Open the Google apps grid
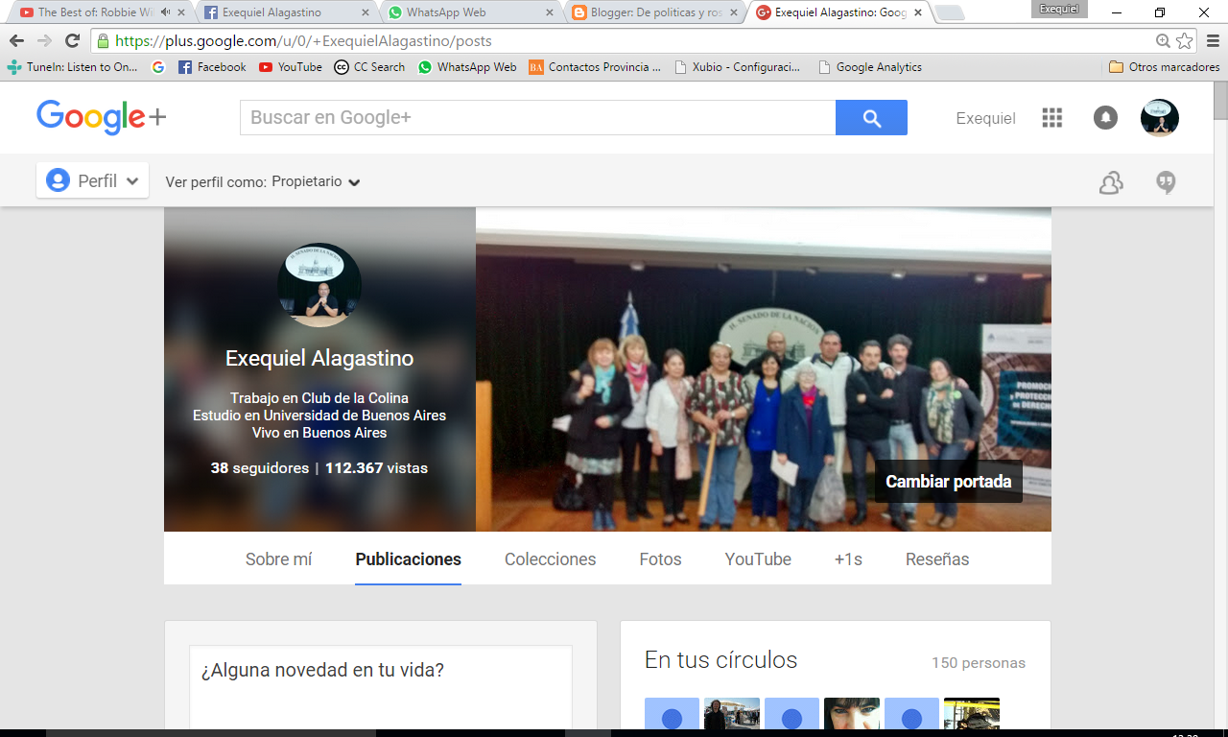This screenshot has width=1228, height=737. pos(1051,118)
